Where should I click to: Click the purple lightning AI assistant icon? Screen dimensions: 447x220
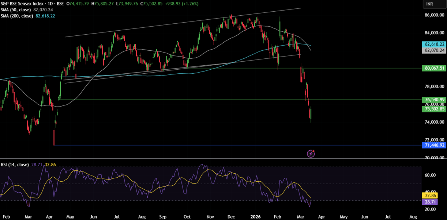[x=311, y=153]
